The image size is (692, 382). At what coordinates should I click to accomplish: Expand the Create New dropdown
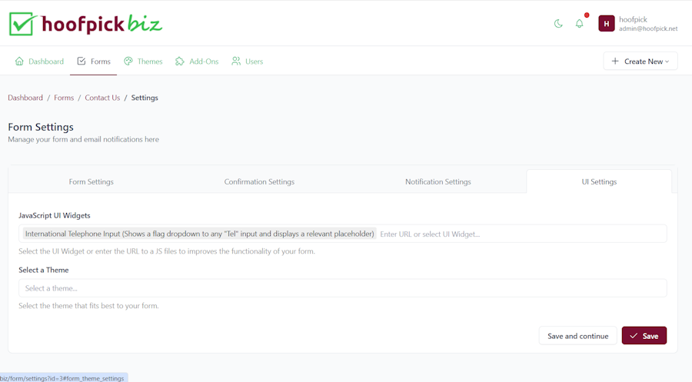(640, 61)
